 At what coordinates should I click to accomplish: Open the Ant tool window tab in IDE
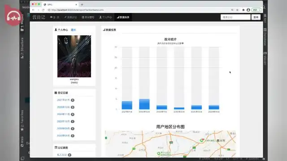[265, 18]
